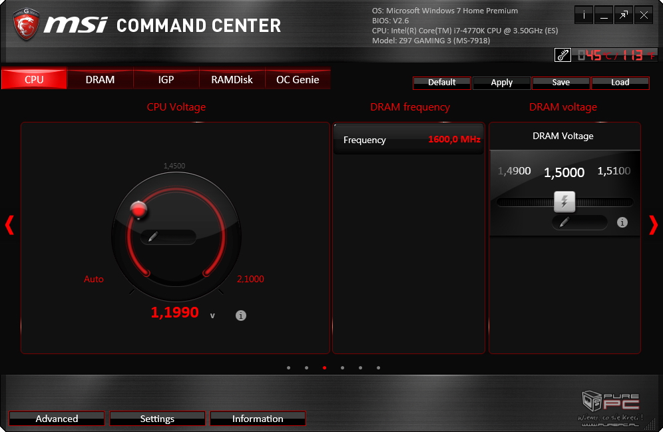Select the 1,4900 DRAM voltage value
The height and width of the screenshot is (432, 663).
(x=514, y=171)
